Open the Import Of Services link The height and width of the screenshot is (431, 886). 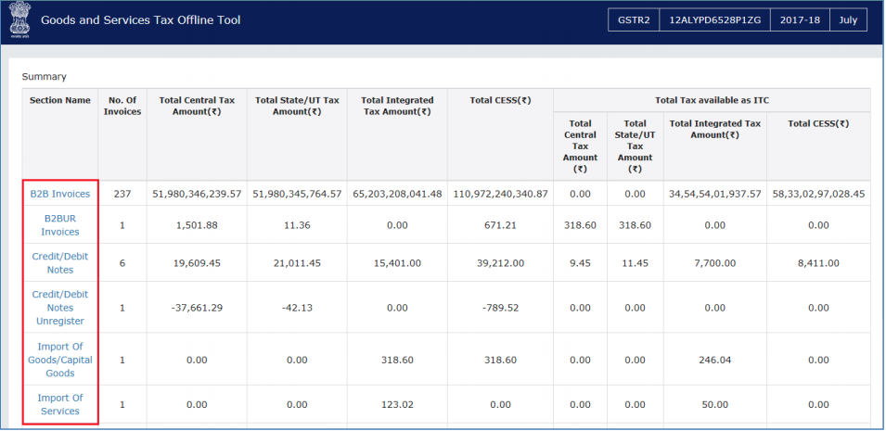coord(60,404)
